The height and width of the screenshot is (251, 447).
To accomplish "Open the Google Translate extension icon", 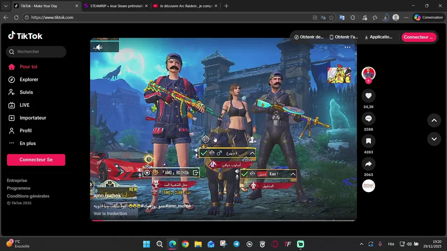I will 342,17.
